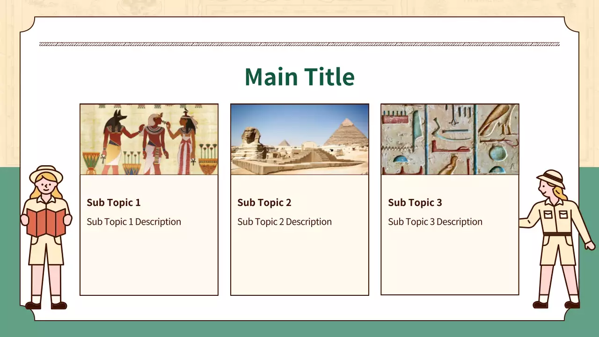Select the Main Title text
The width and height of the screenshot is (599, 337).
(299, 77)
